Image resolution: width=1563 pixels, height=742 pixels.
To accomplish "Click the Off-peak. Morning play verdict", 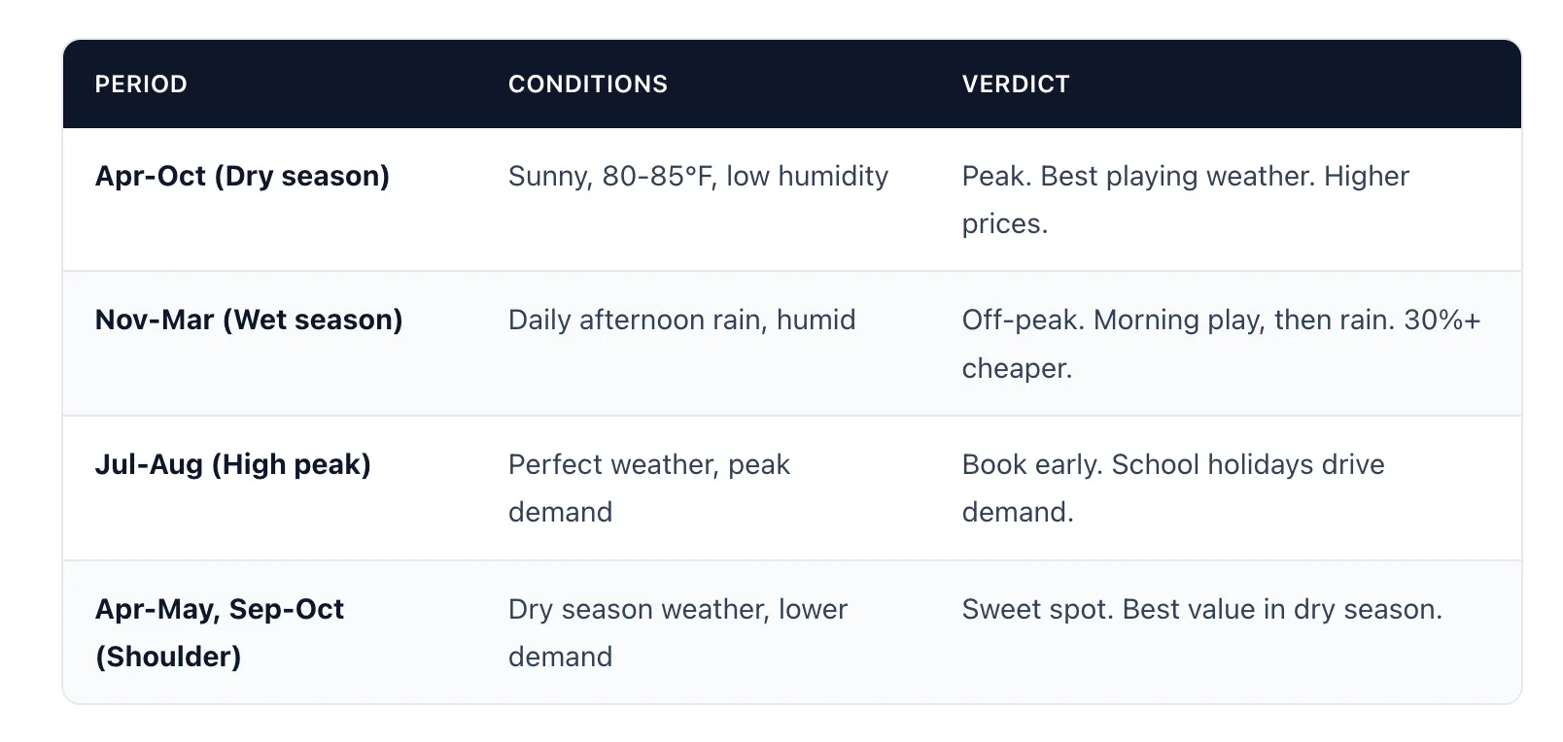I will tap(1221, 344).
